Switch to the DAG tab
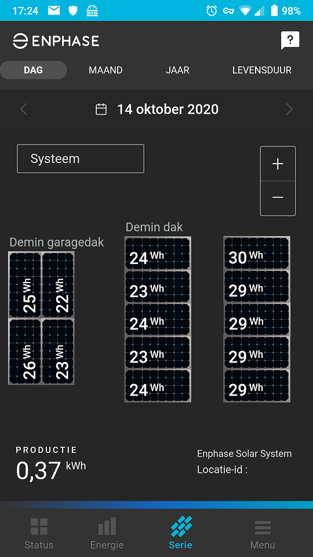The image size is (313, 557). click(x=34, y=70)
